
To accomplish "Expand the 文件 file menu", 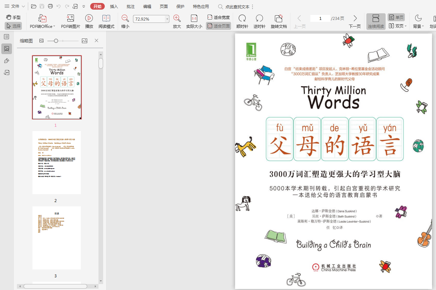I will pyautogui.click(x=15, y=6).
